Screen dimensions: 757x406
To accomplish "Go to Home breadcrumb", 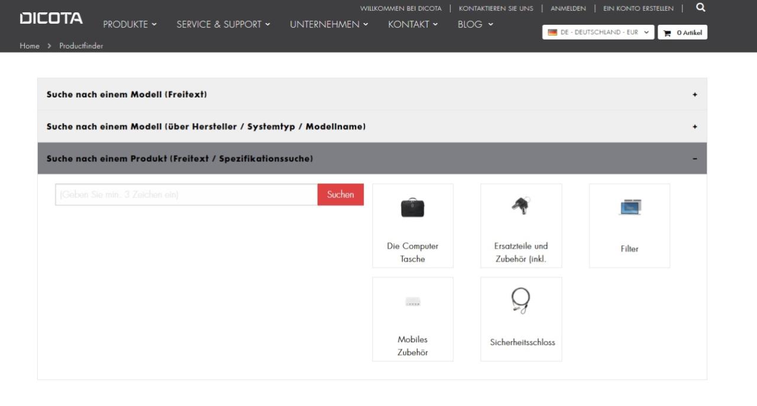I will click(30, 46).
